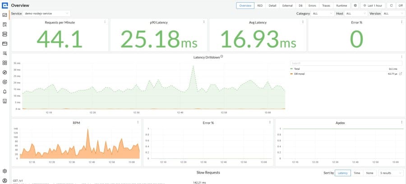The height and width of the screenshot is (184, 406).
Task: Open Avg Latency panel kebab menu
Action: (x=303, y=22)
